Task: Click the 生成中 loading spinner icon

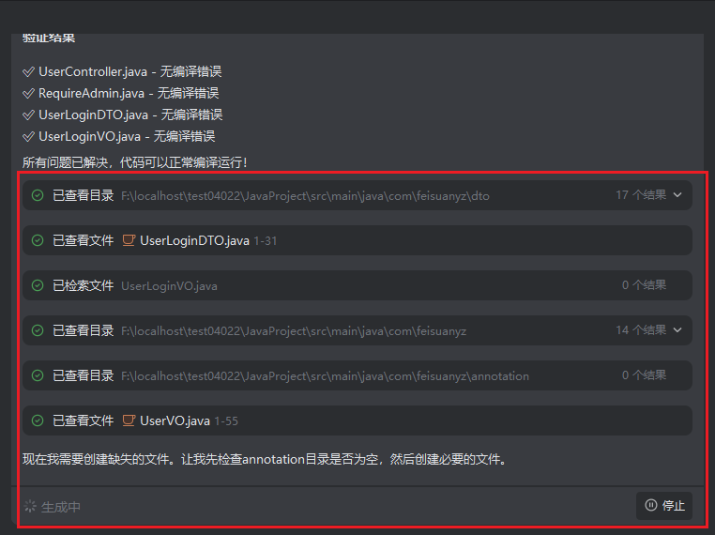Action: pos(30,507)
